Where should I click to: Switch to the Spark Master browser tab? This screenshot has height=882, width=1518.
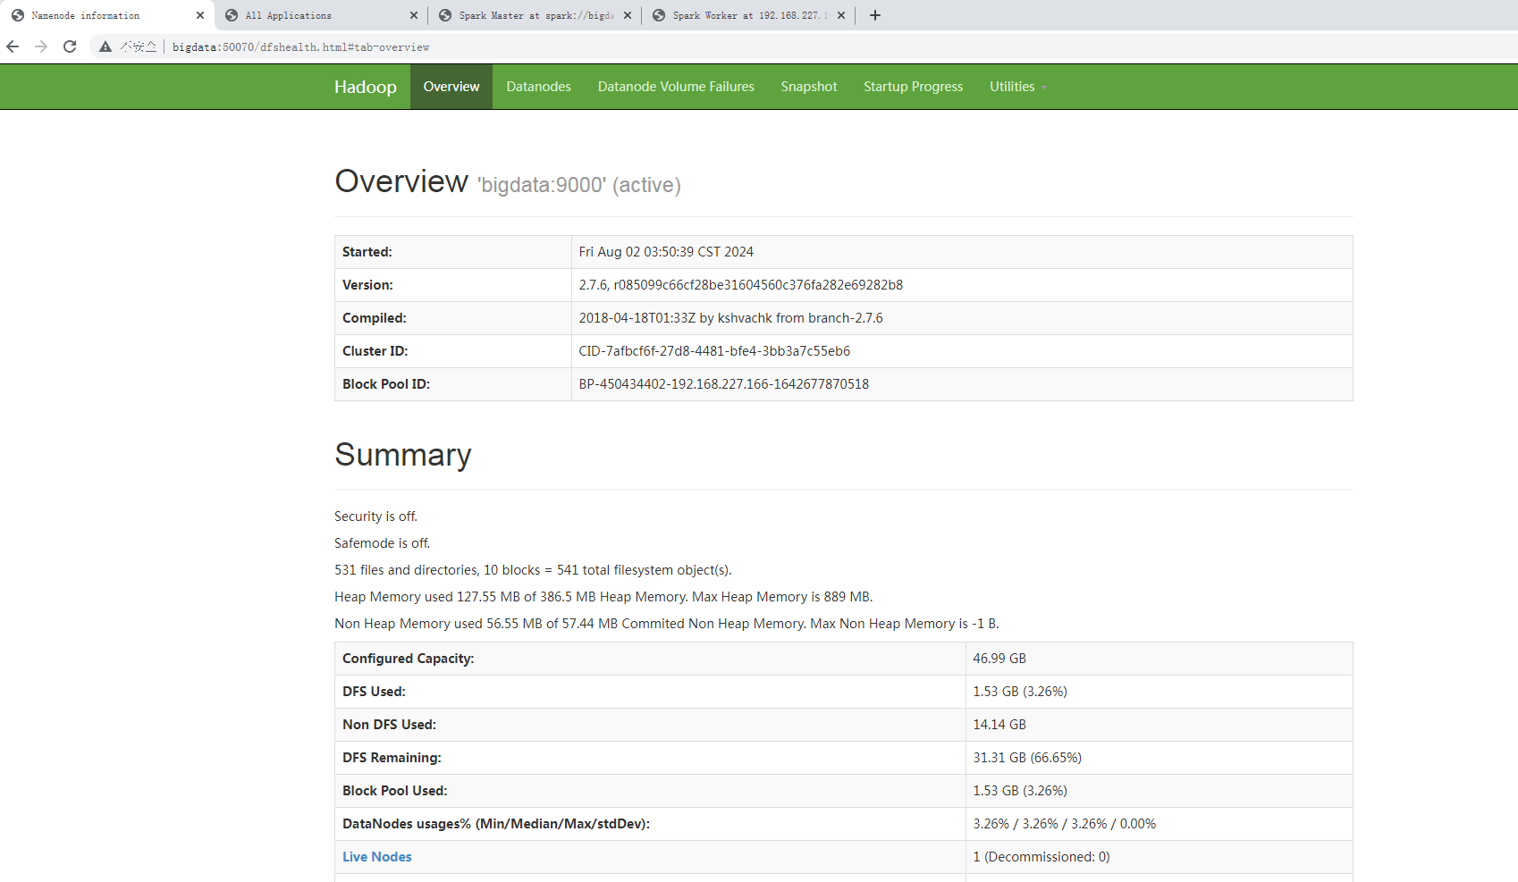click(535, 15)
